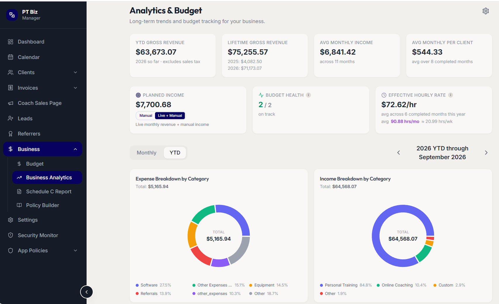The height and width of the screenshot is (304, 499).
Task: Open Security Monitor page
Action: pyautogui.click(x=43, y=235)
